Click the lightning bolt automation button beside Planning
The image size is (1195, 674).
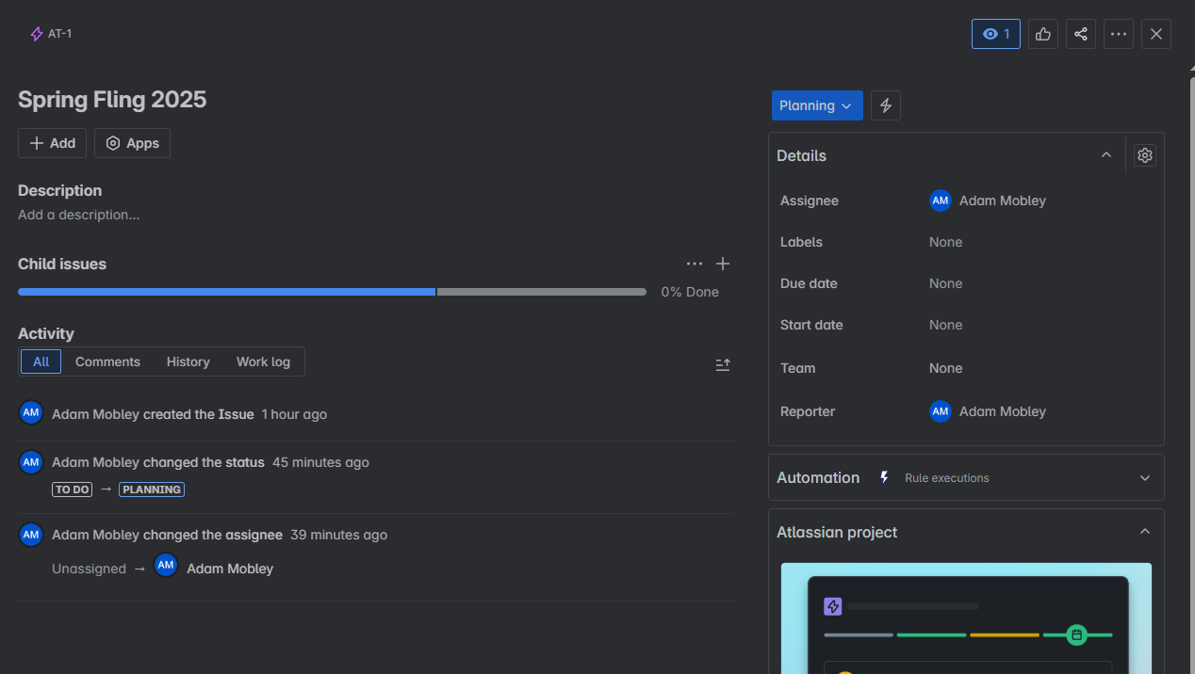(x=886, y=105)
